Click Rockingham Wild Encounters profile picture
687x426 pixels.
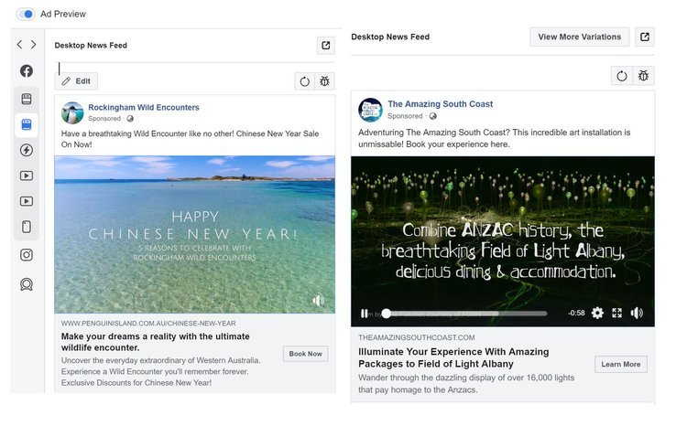tap(72, 112)
